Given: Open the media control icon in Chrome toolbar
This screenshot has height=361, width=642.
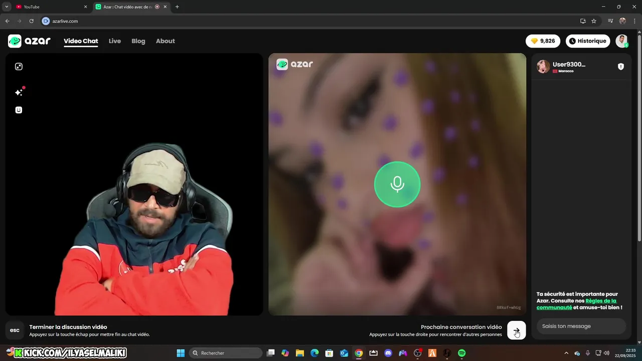Looking at the screenshot, I should coord(610,21).
